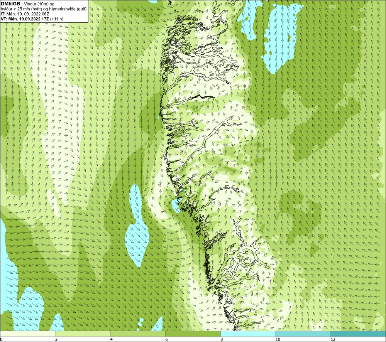Image resolution: width=386 pixels, height=342 pixels.
Task: Click the scale label '12'
Action: coord(333,339)
